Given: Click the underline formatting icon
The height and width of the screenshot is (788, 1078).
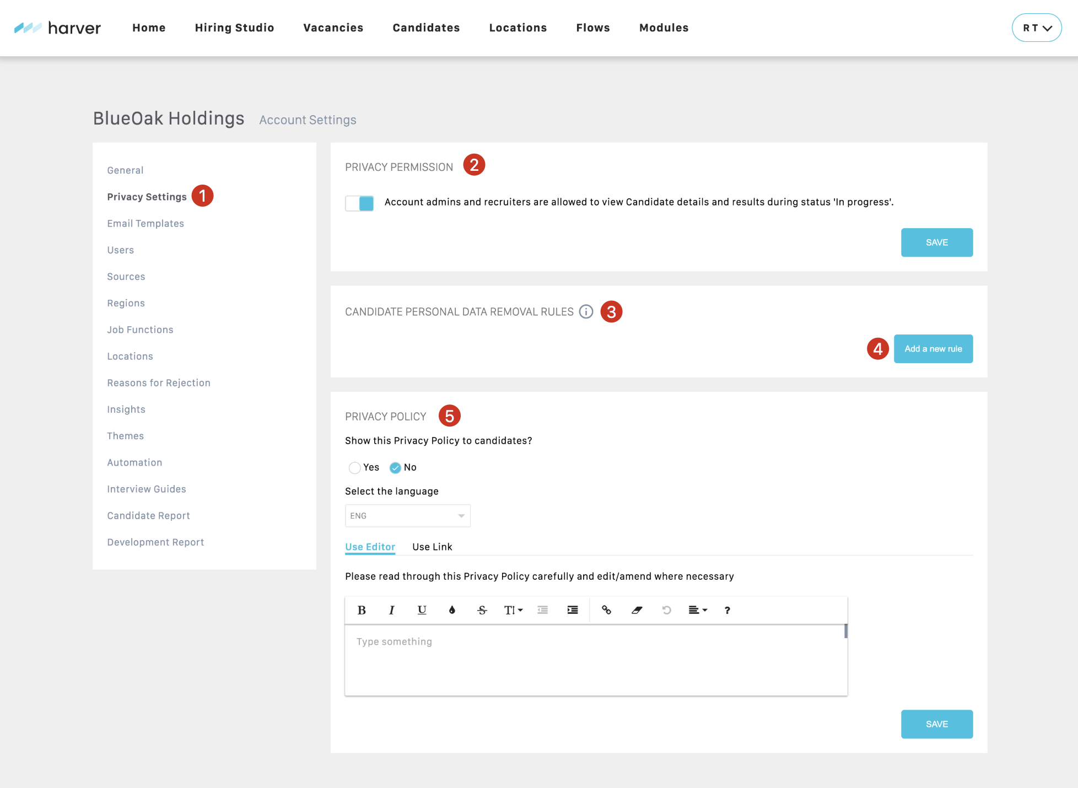Looking at the screenshot, I should (x=422, y=610).
